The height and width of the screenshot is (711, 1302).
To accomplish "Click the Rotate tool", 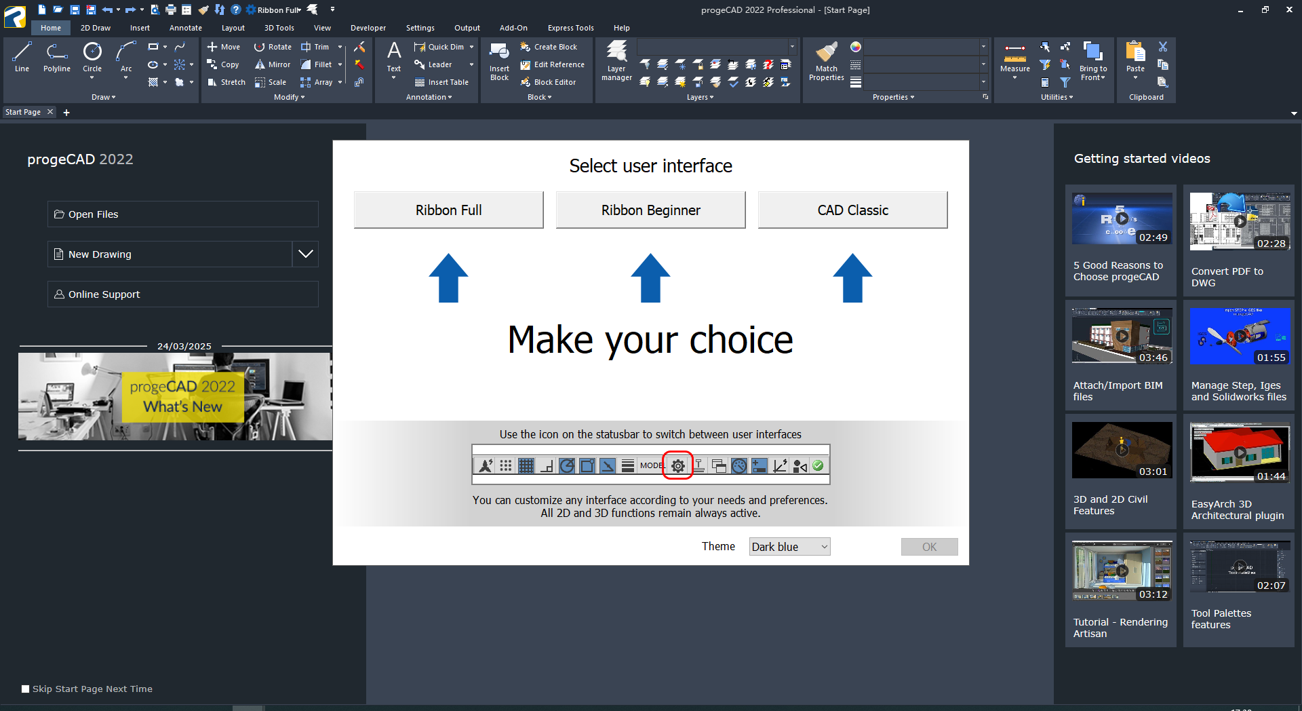I will (x=273, y=47).
